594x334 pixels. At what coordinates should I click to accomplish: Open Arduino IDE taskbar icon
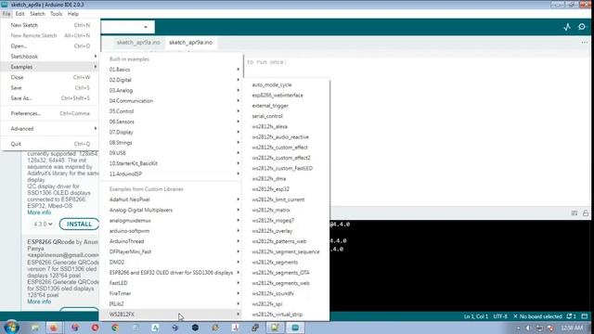coord(295,328)
